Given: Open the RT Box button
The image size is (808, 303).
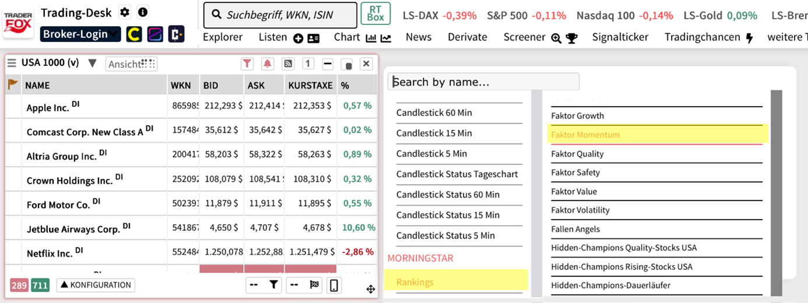Looking at the screenshot, I should pos(375,14).
